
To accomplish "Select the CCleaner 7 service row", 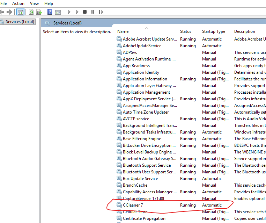I will coord(133,205).
